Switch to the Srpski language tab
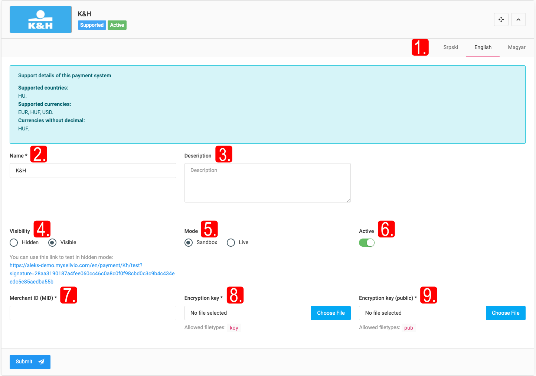Image resolution: width=536 pixels, height=376 pixels. pyautogui.click(x=450, y=47)
